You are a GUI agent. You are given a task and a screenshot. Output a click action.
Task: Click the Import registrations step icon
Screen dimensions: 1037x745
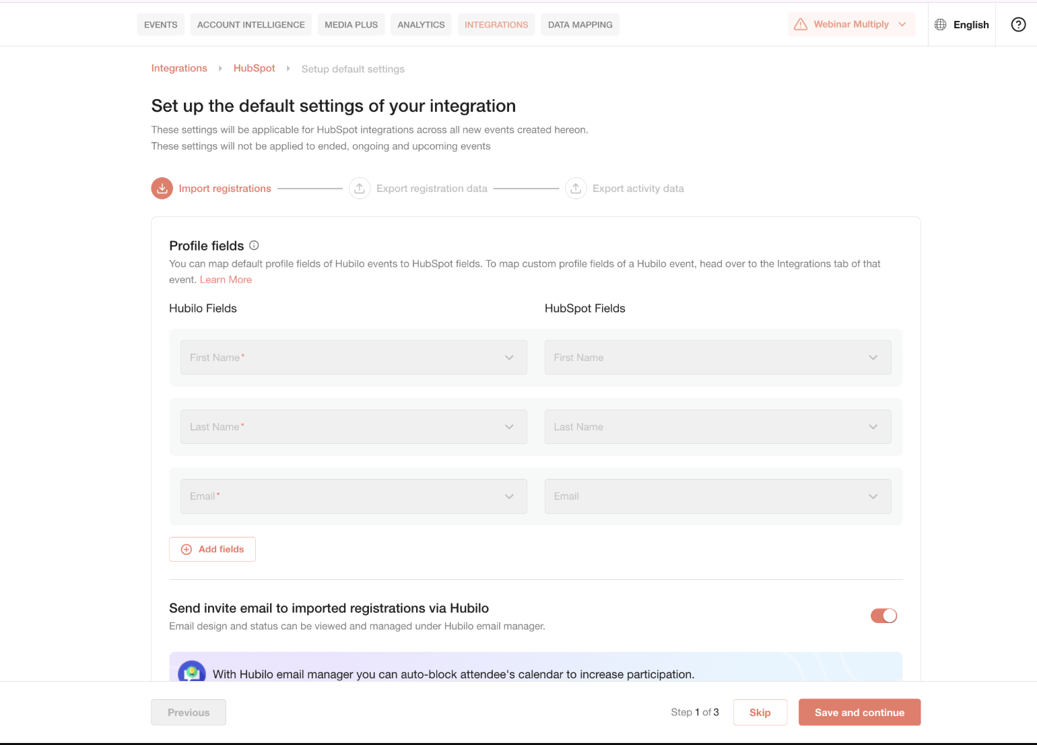(162, 189)
